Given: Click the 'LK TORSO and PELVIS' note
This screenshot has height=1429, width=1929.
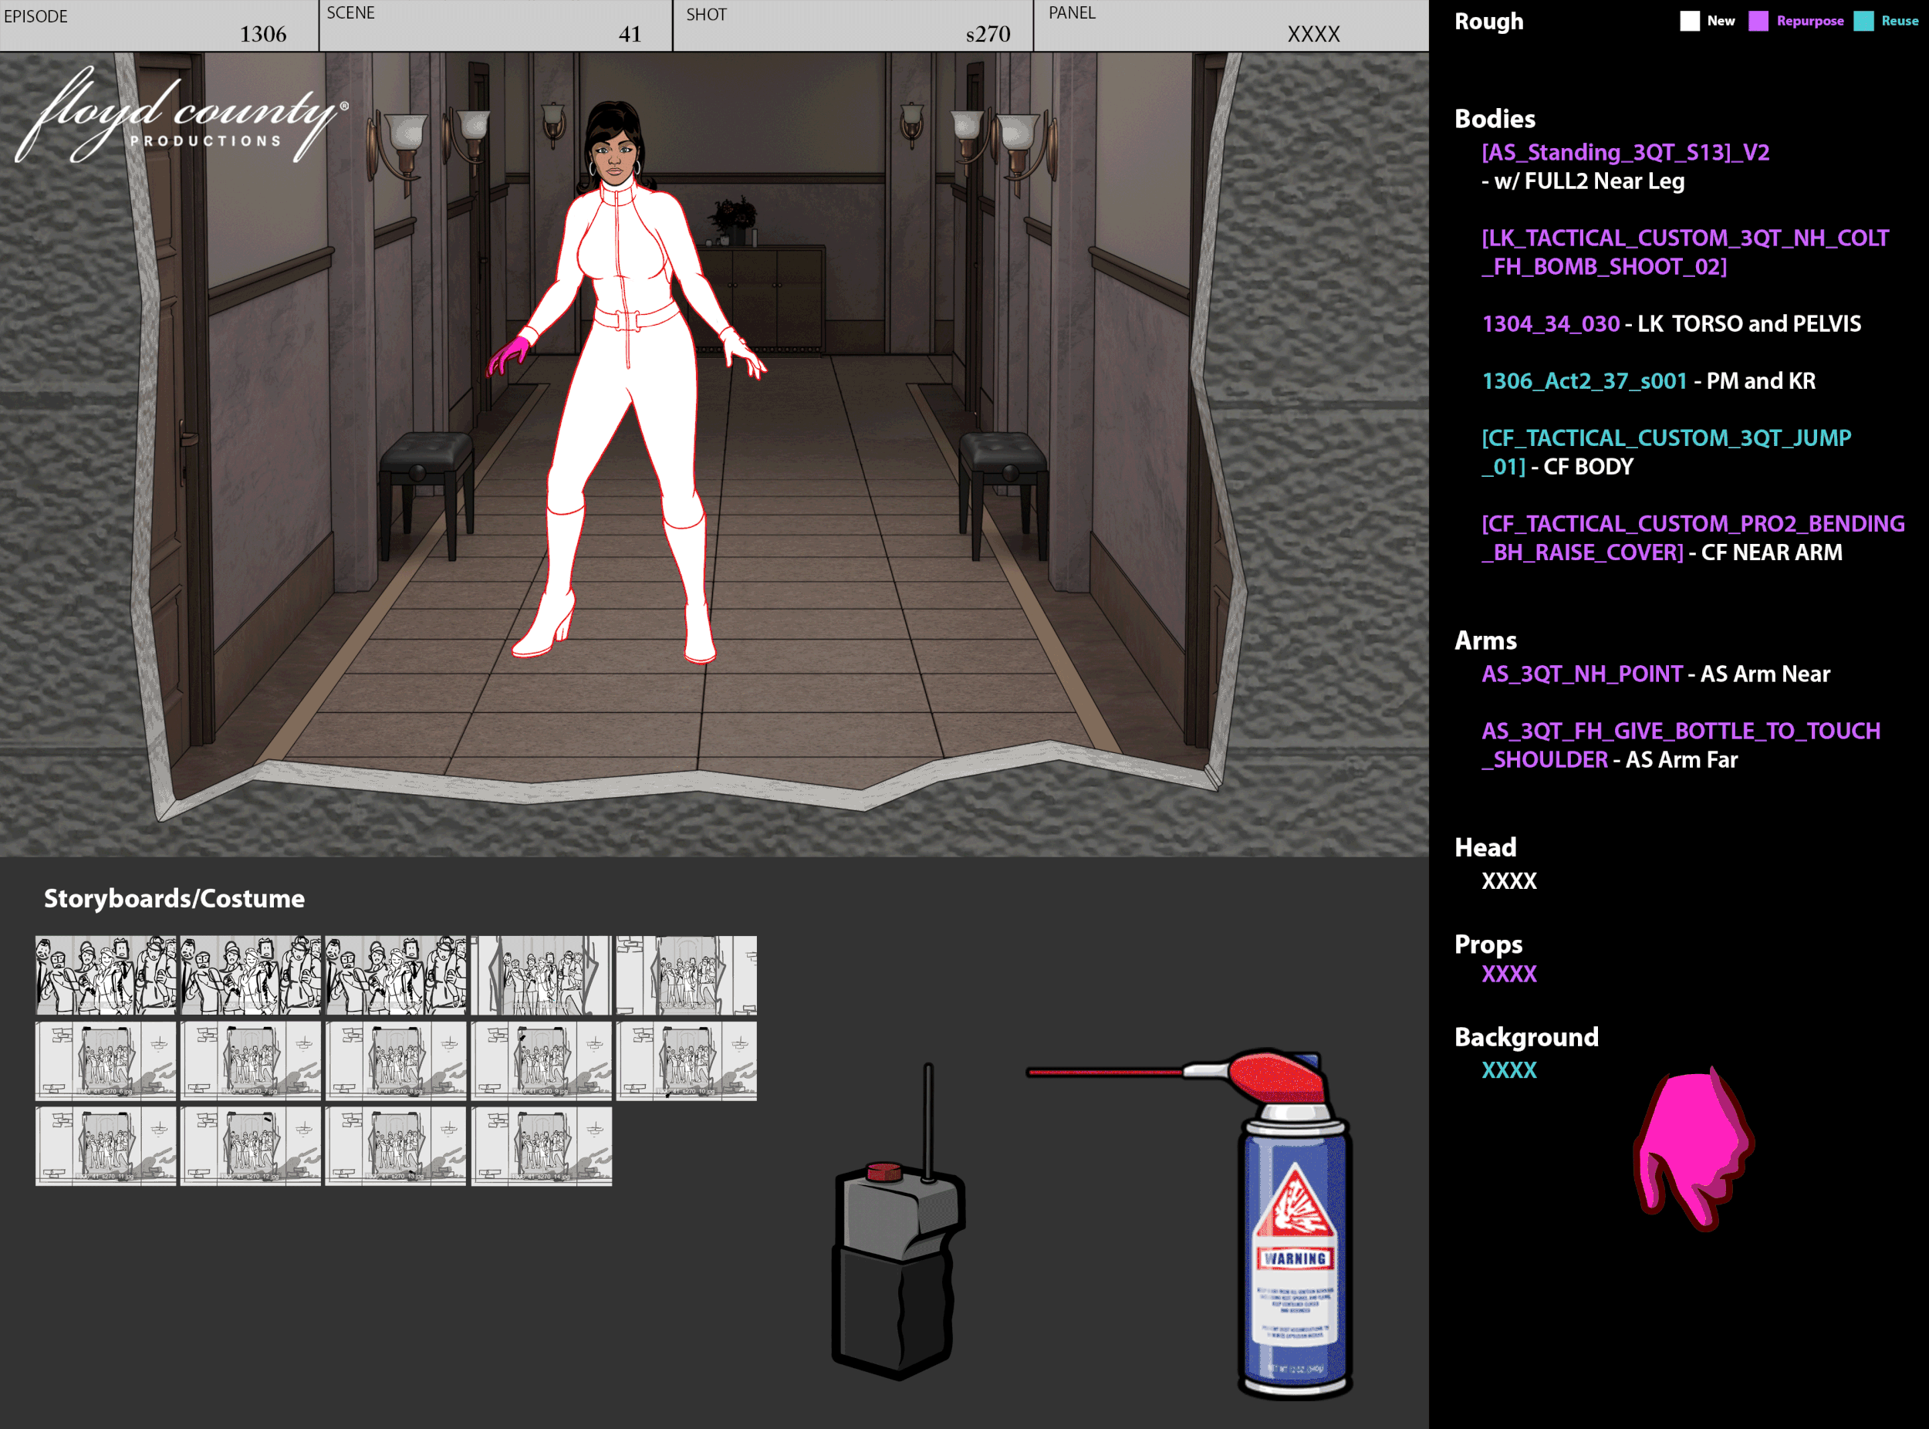Looking at the screenshot, I should 1749,324.
